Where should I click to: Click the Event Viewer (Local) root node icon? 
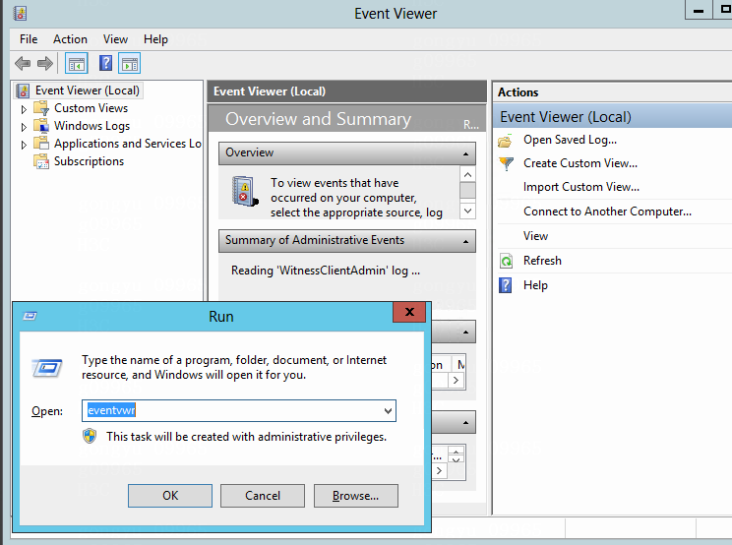(23, 91)
